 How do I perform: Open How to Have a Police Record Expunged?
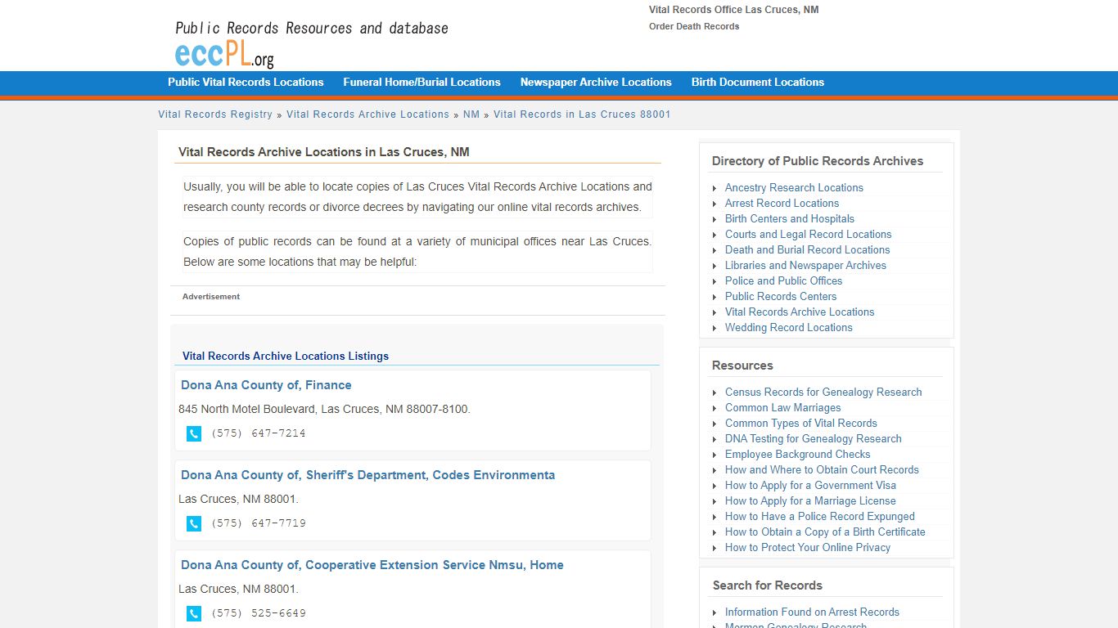[x=820, y=516]
